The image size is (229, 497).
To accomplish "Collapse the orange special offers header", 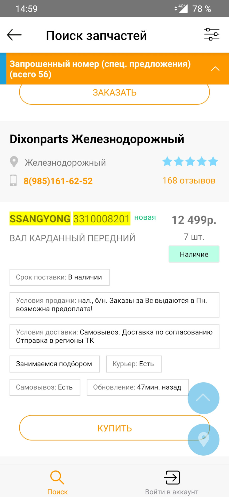I will pyautogui.click(x=215, y=69).
